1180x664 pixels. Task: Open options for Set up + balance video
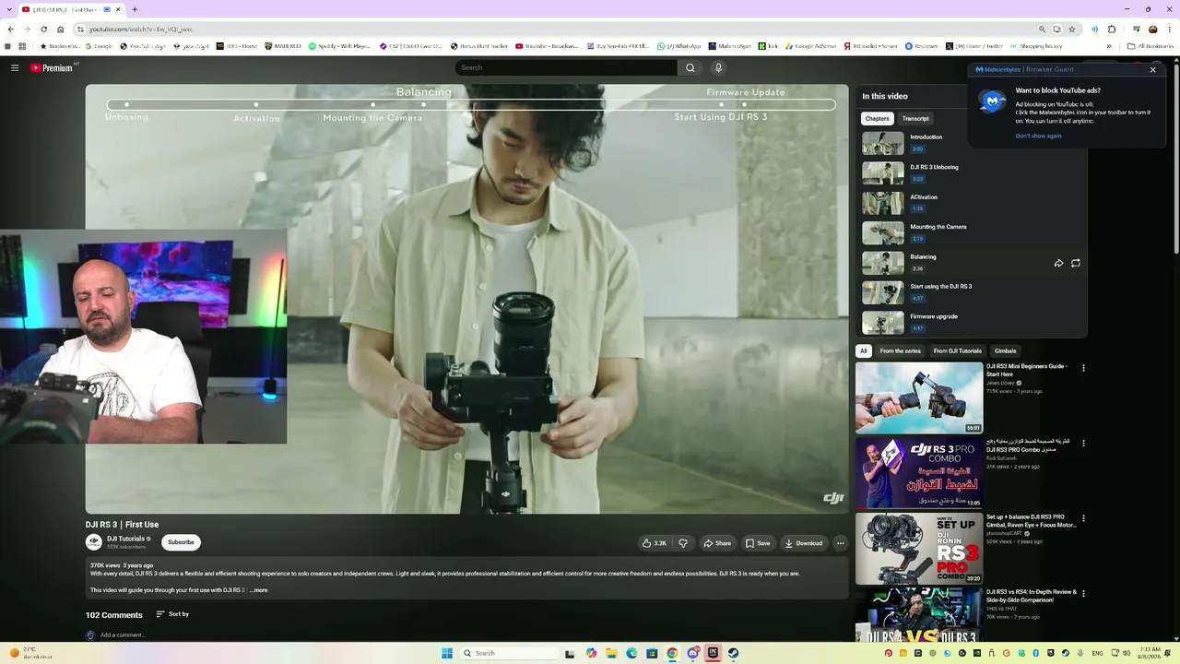click(x=1083, y=518)
